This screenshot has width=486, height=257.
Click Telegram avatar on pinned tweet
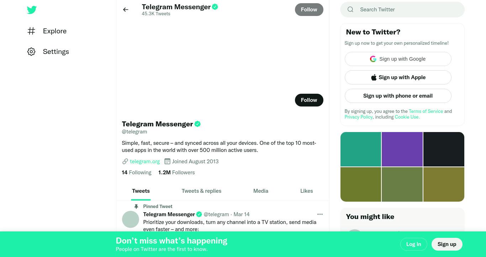coord(131,219)
